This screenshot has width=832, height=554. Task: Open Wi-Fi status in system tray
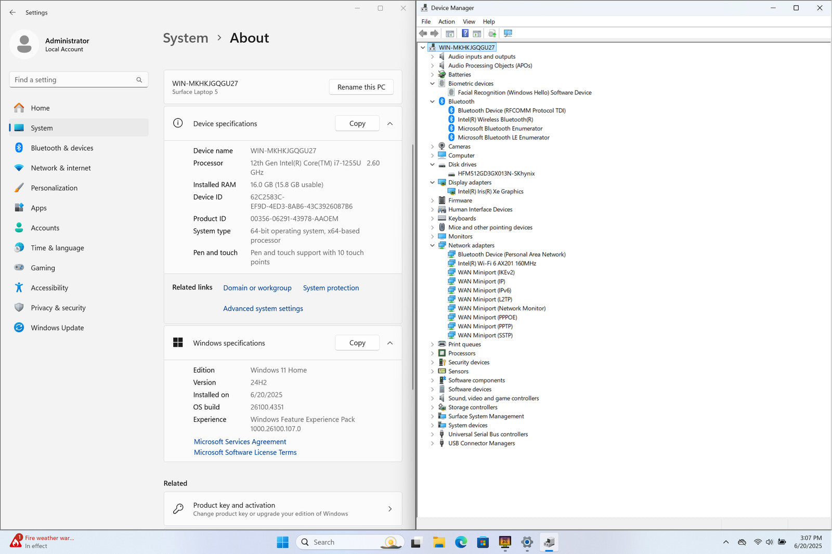(x=758, y=542)
